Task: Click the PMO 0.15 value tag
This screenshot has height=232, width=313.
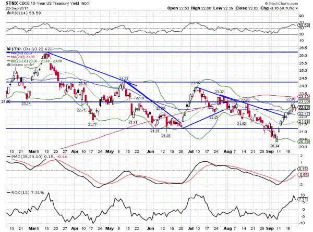Action: click(x=304, y=169)
